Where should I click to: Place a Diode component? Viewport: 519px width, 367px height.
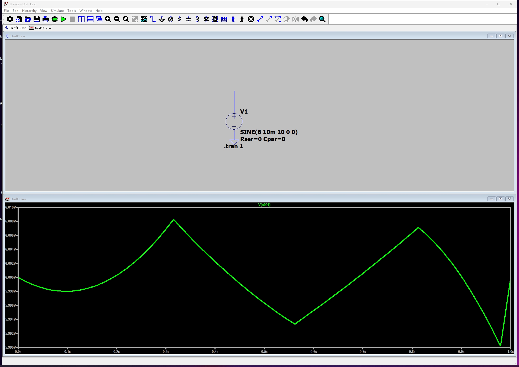pyautogui.click(x=206, y=19)
